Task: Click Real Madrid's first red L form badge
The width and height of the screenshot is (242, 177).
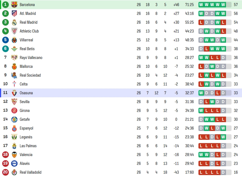Action: coord(201,22)
